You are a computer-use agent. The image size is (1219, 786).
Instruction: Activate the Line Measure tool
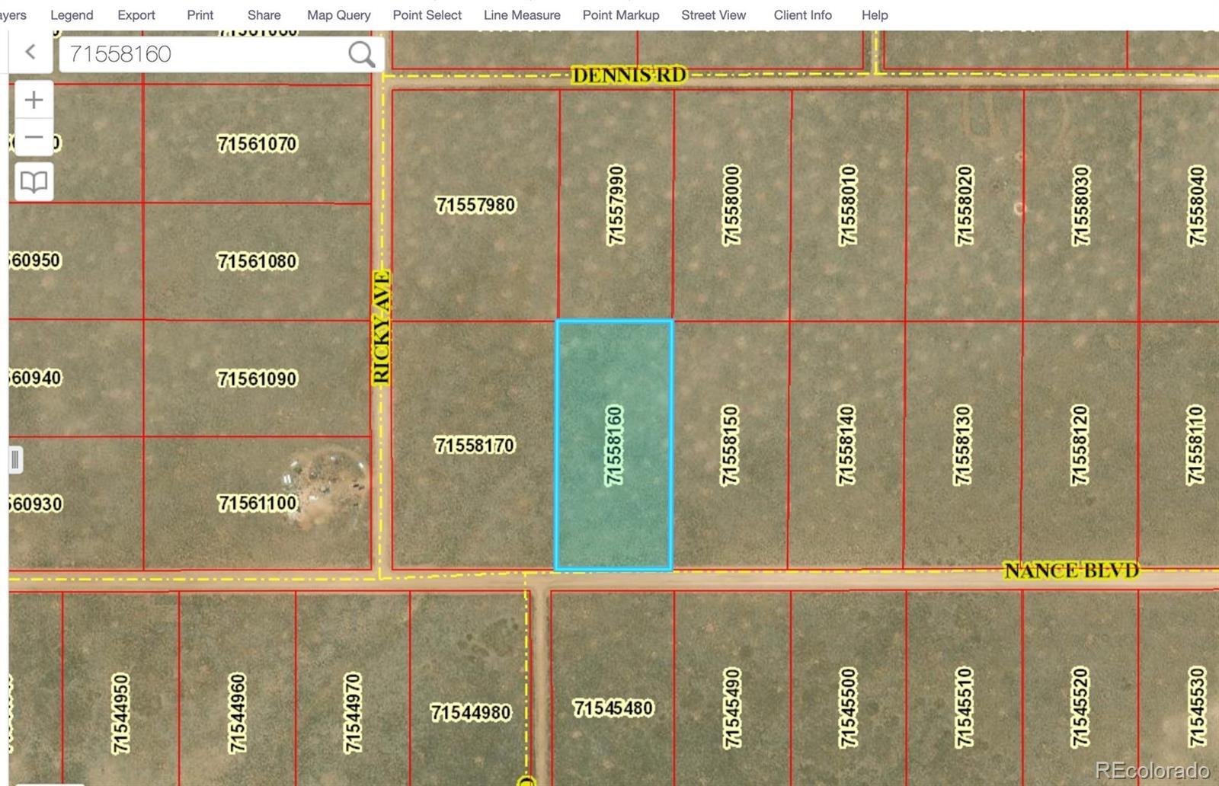522,14
